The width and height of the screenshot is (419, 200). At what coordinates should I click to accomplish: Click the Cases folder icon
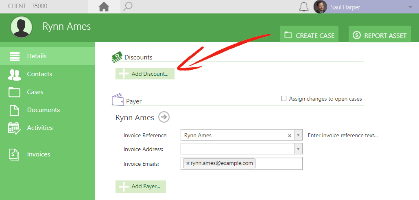point(14,92)
